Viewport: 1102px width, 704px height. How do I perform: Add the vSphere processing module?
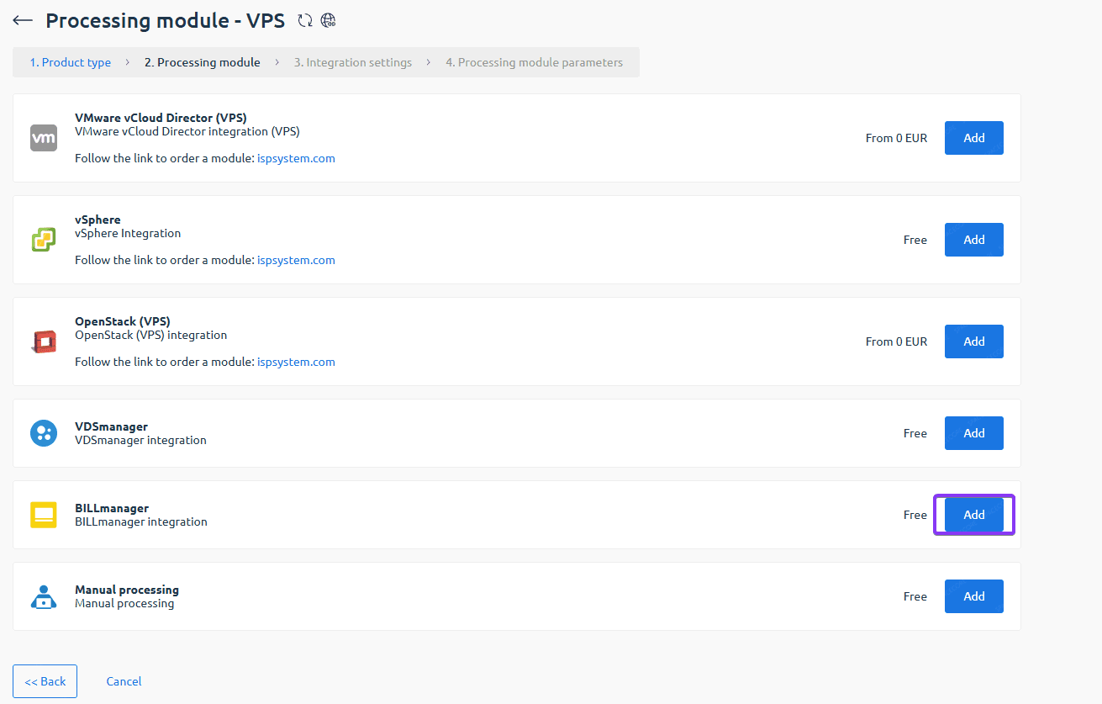point(973,240)
